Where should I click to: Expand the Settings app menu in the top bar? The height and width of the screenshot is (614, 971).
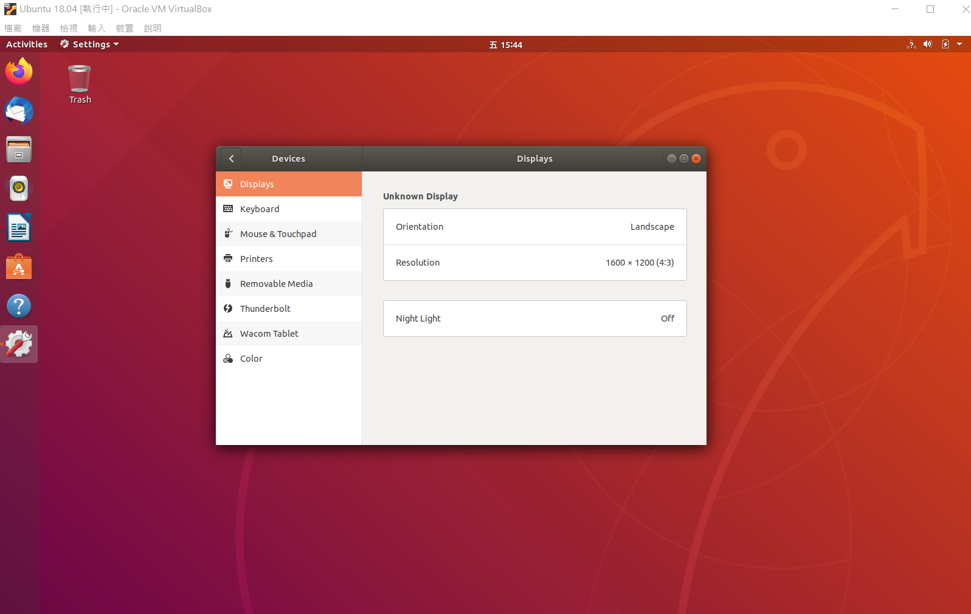tap(89, 44)
